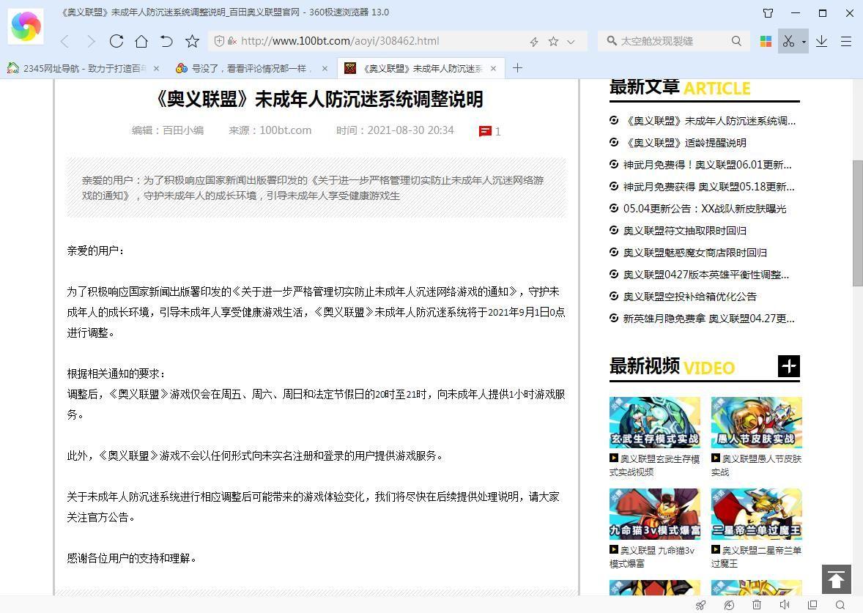
Task: Open the browser hamburger main menu
Action: pos(846,41)
